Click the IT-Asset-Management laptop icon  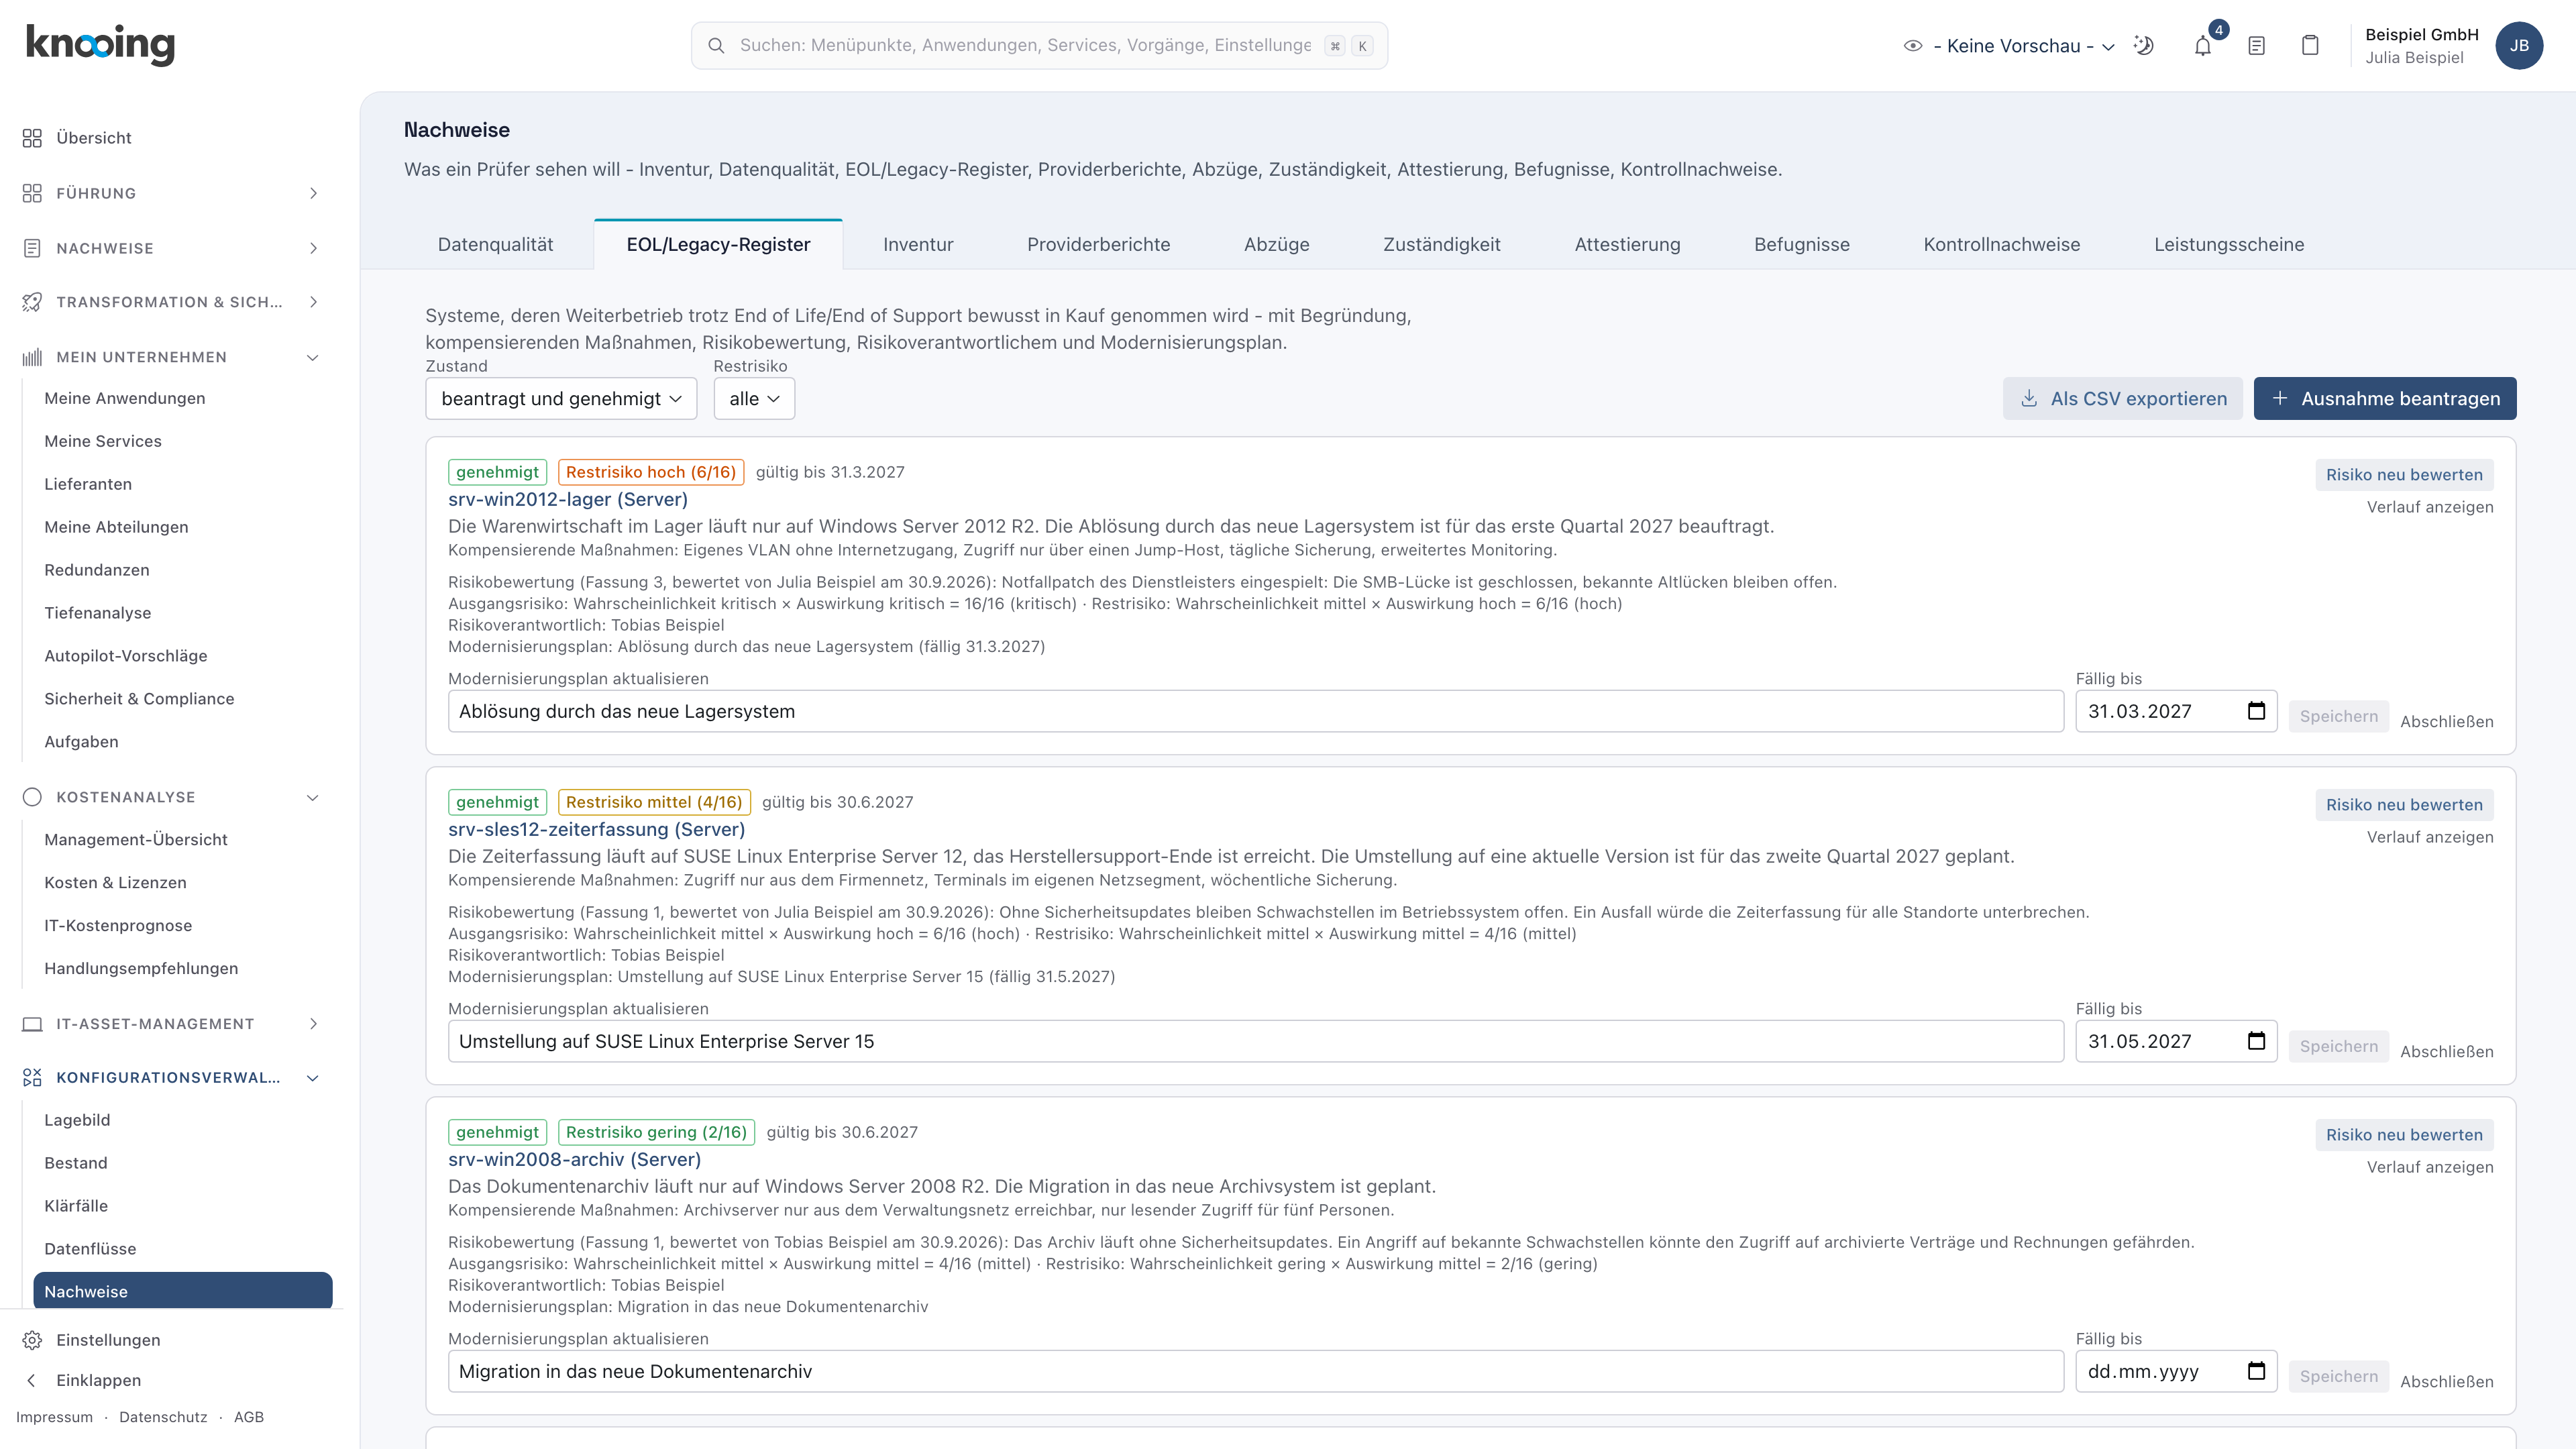pos(32,1024)
